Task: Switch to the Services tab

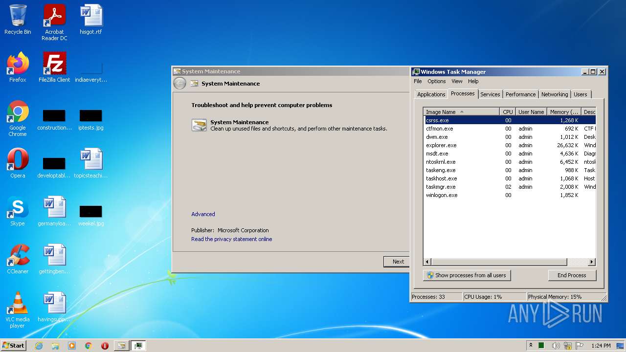Action: coord(490,94)
